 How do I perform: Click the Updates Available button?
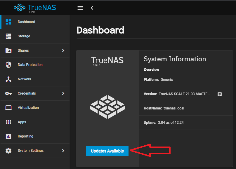click(107, 151)
